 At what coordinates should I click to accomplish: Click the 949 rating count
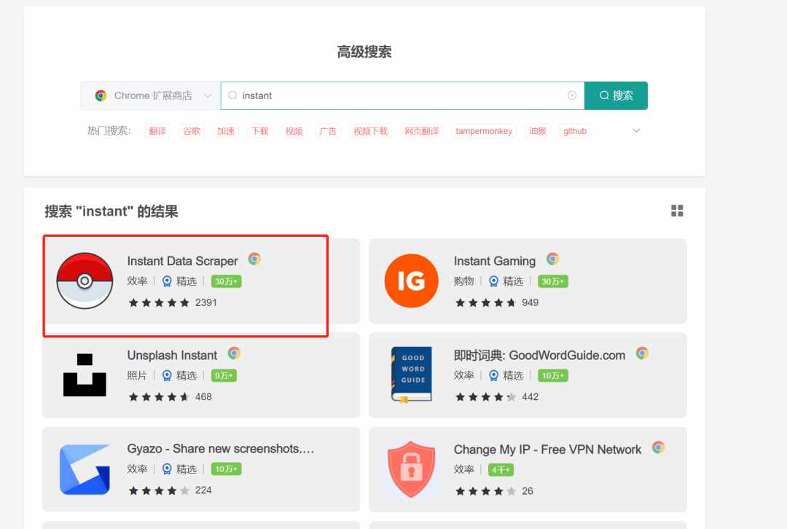point(530,302)
